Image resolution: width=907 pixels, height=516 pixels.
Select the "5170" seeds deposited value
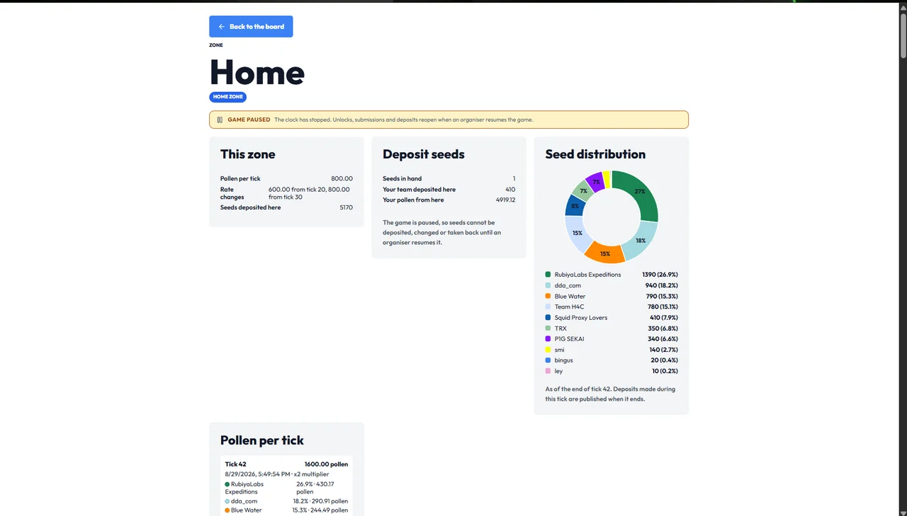click(x=346, y=207)
